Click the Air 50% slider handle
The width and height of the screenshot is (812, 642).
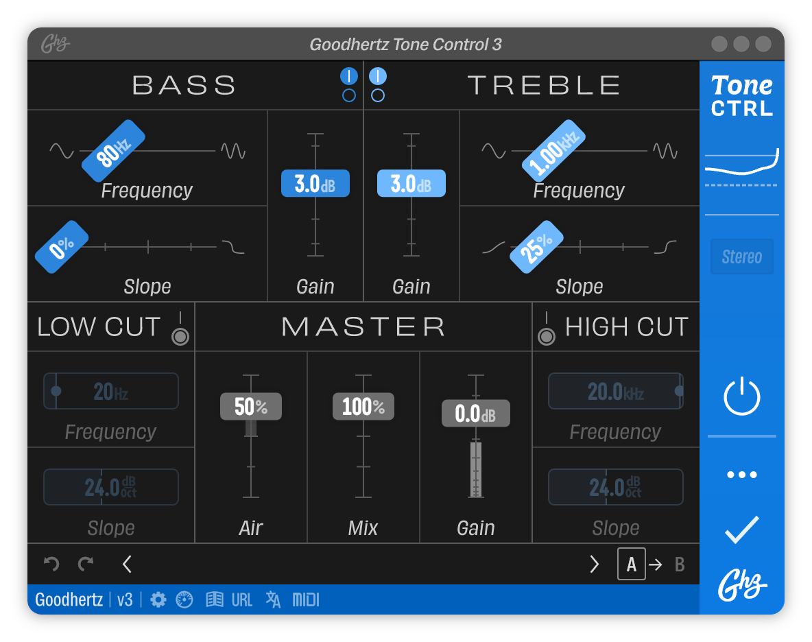[x=251, y=407]
